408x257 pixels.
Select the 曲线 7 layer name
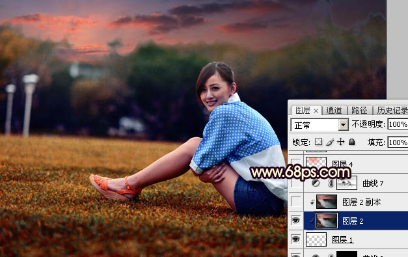[373, 183]
